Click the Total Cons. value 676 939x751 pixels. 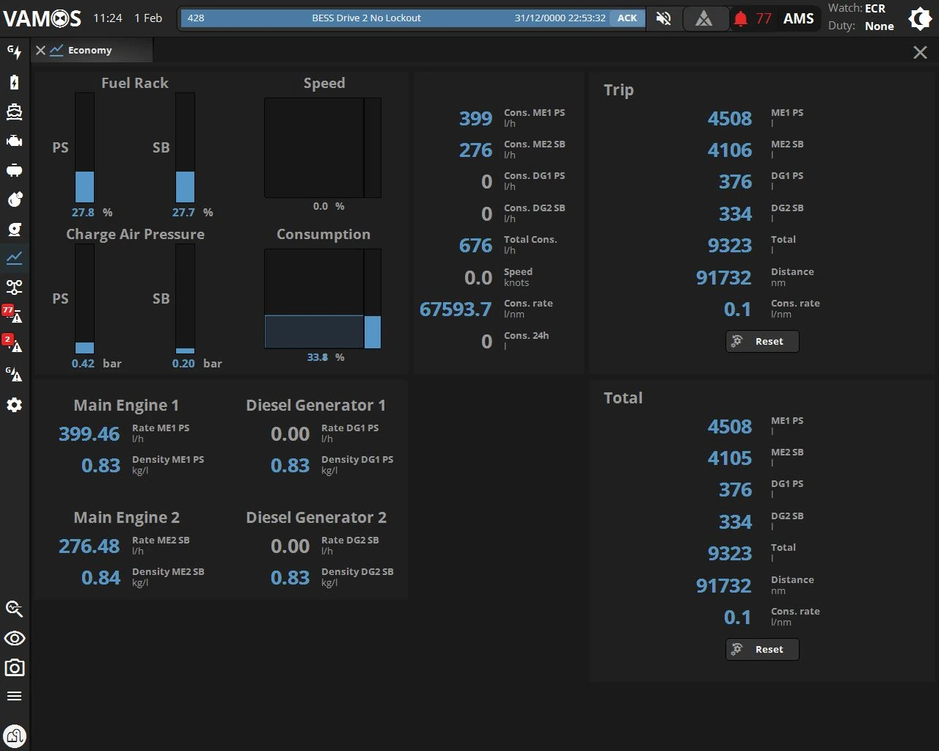pyautogui.click(x=475, y=245)
